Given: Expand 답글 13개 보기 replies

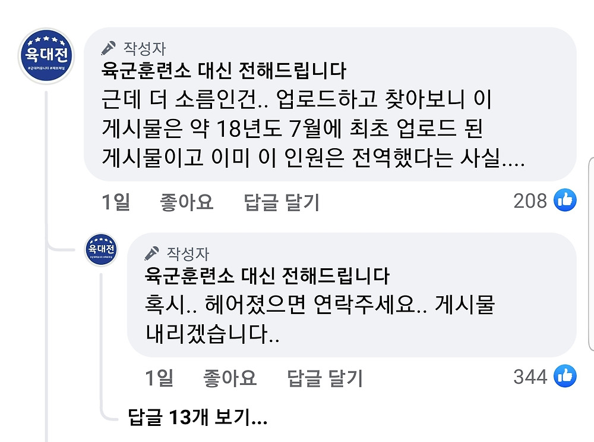Looking at the screenshot, I should (x=198, y=418).
